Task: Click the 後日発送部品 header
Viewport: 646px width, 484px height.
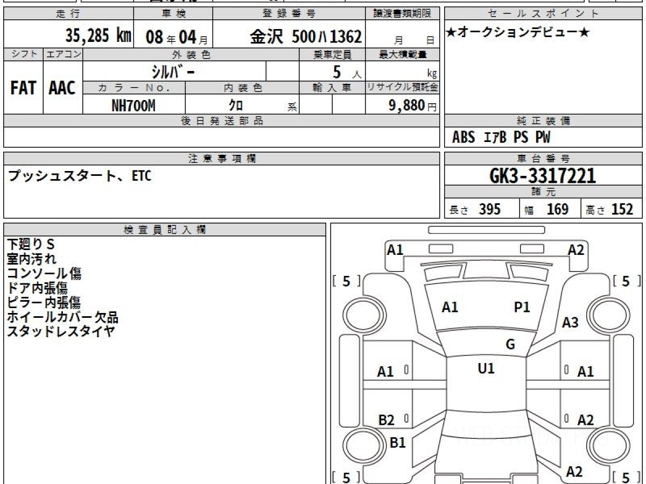Action: tap(222, 121)
